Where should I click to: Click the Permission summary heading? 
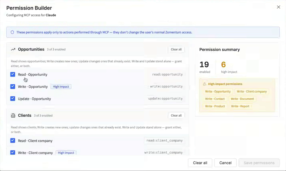pos(220,50)
